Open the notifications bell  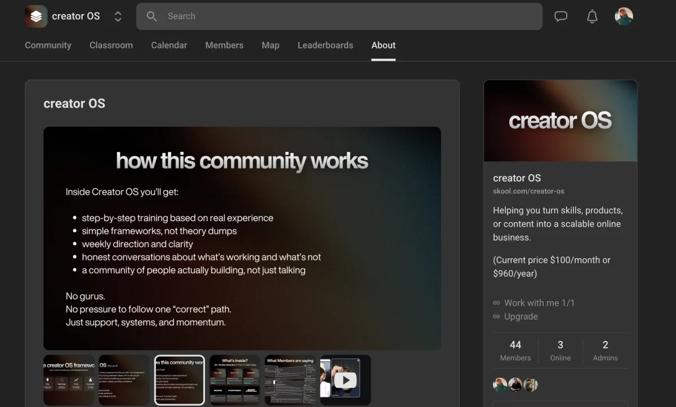tap(592, 16)
